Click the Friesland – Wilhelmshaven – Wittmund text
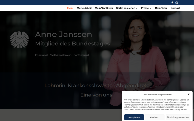This screenshot has height=121, width=194. coord(62,55)
